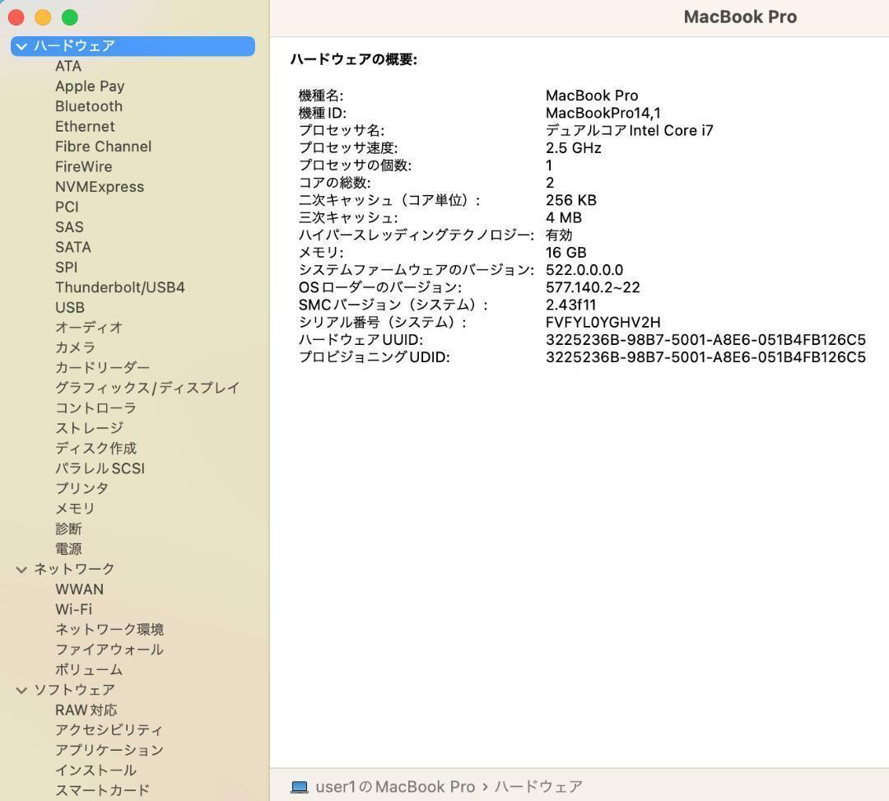This screenshot has height=801, width=889.
Task: Open カメラ information
Action: coord(75,347)
